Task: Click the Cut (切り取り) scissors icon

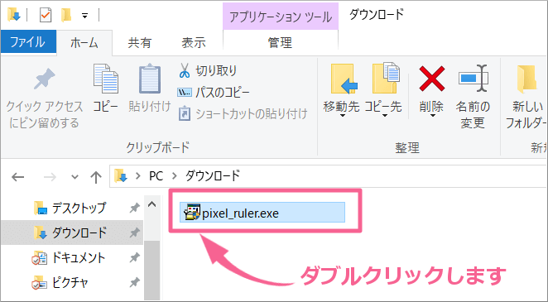Action: (x=184, y=70)
